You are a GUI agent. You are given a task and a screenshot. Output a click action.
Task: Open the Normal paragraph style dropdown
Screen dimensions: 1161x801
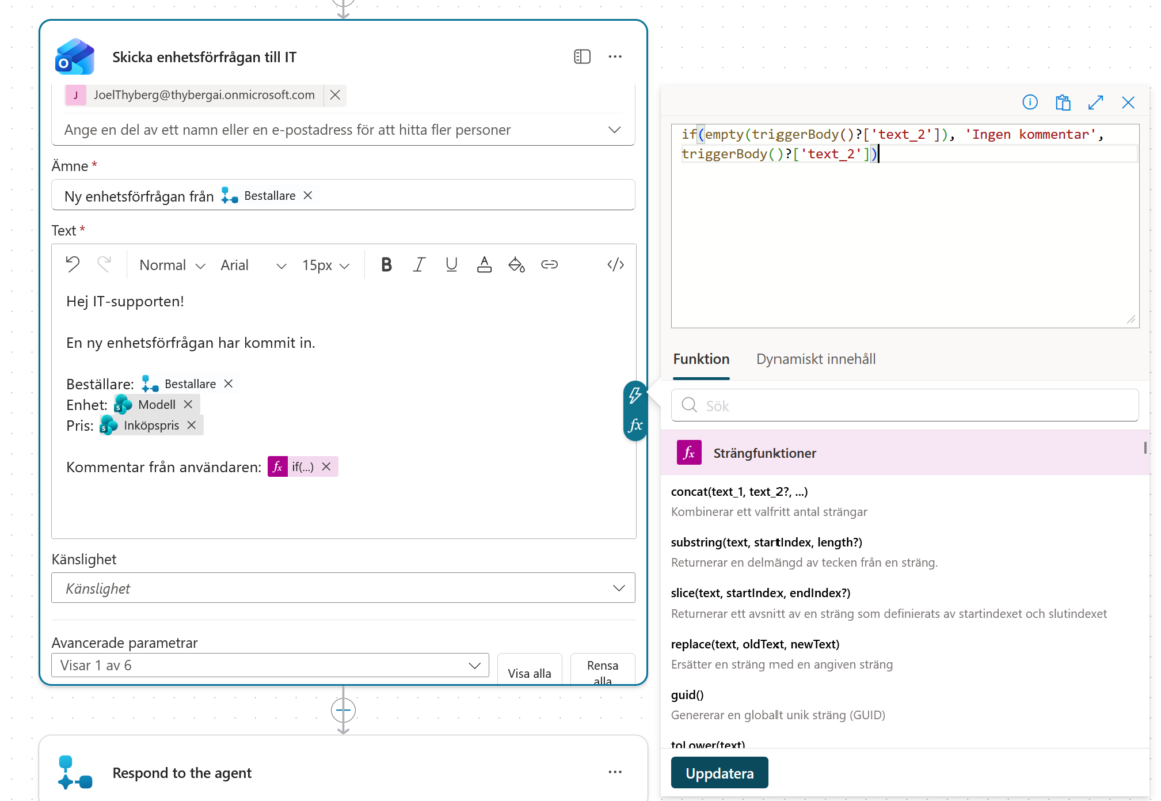[x=172, y=265]
